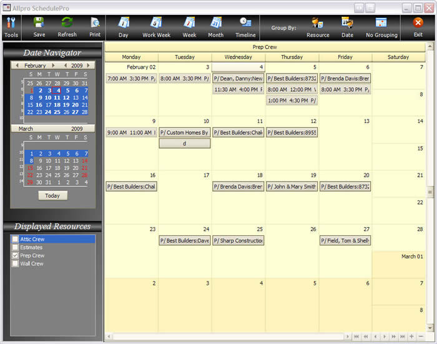
Task: Jump to first record navigation button
Action: click(356, 337)
